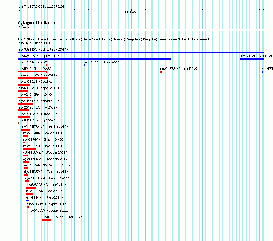Click the red nsv528213 loss bar
The height and width of the screenshot is (241, 273).
click(x=29, y=149)
